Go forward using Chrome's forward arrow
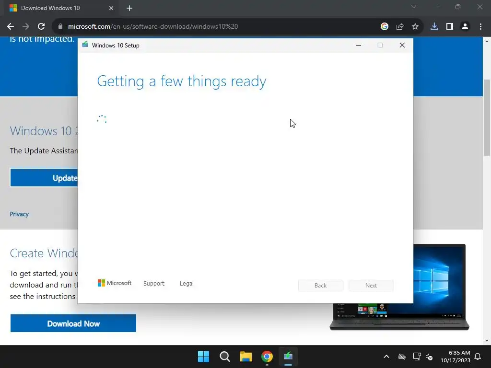This screenshot has width=491, height=368. click(x=26, y=27)
